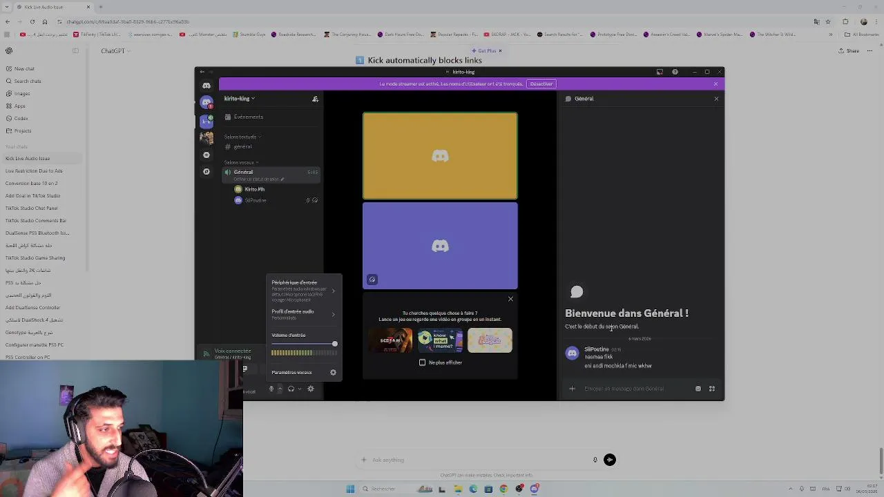Select the yellow participant video tile
This screenshot has height=497, width=884.
coord(440,156)
